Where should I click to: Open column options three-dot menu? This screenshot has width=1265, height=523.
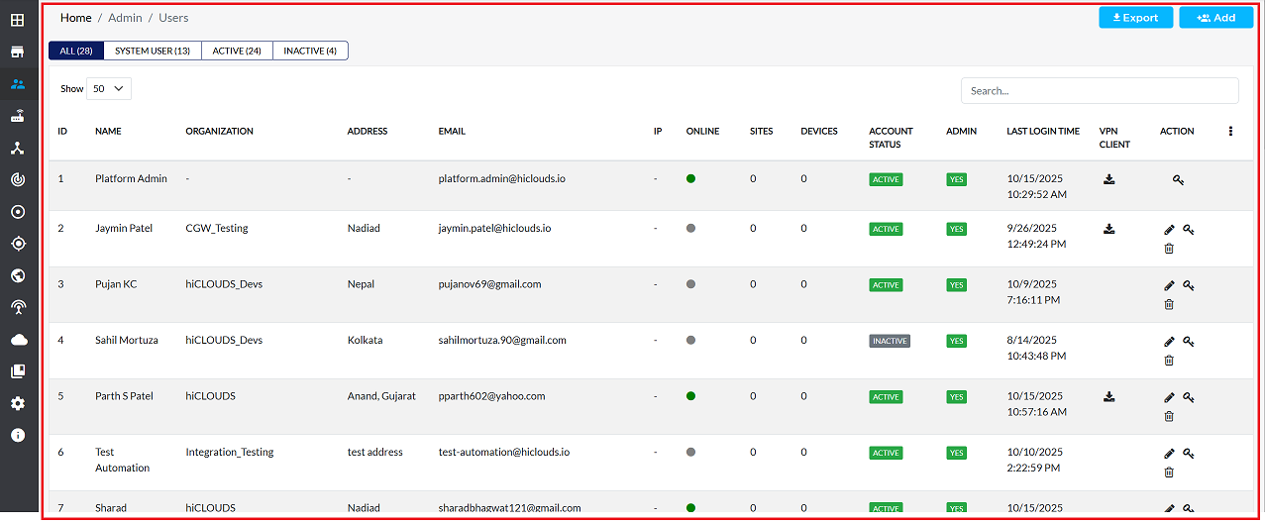point(1230,131)
